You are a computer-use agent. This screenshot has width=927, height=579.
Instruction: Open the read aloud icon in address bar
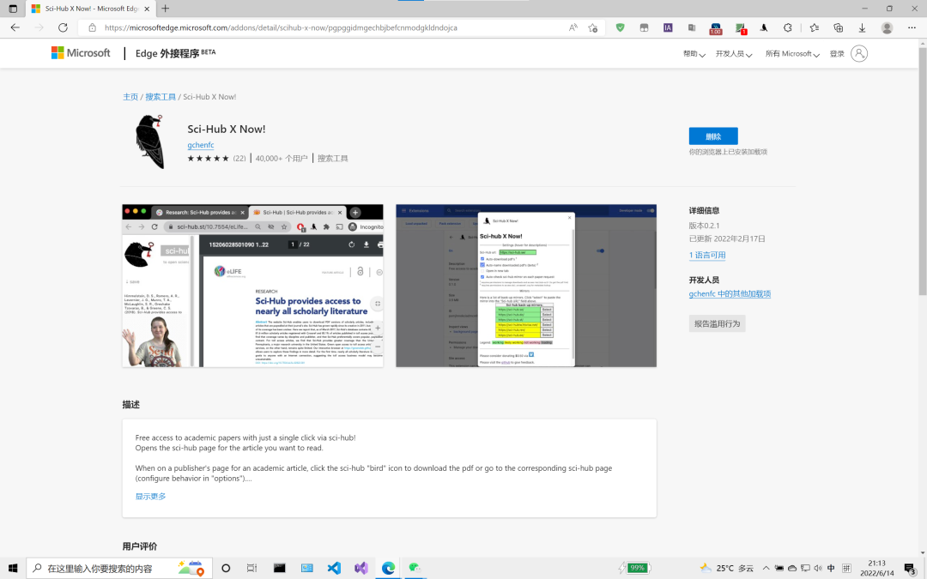point(573,27)
